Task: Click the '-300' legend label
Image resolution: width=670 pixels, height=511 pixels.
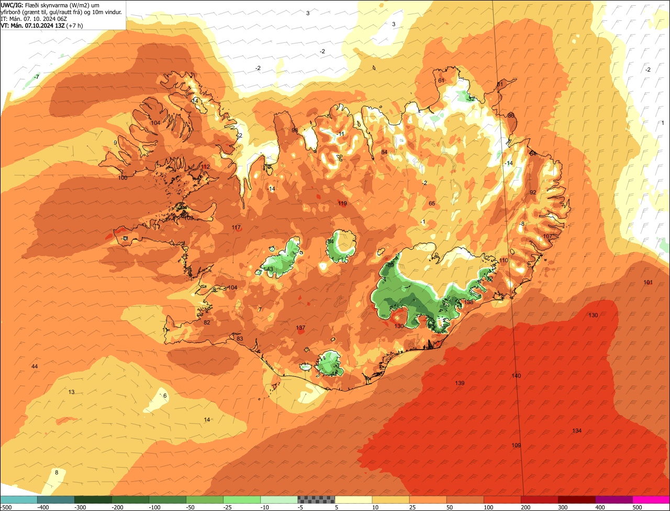Action: point(80,507)
